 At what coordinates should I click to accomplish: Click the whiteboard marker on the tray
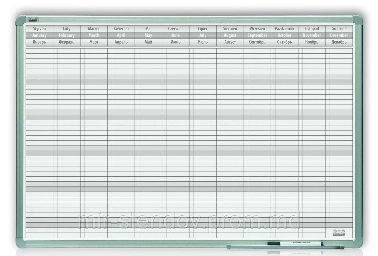click(295, 244)
